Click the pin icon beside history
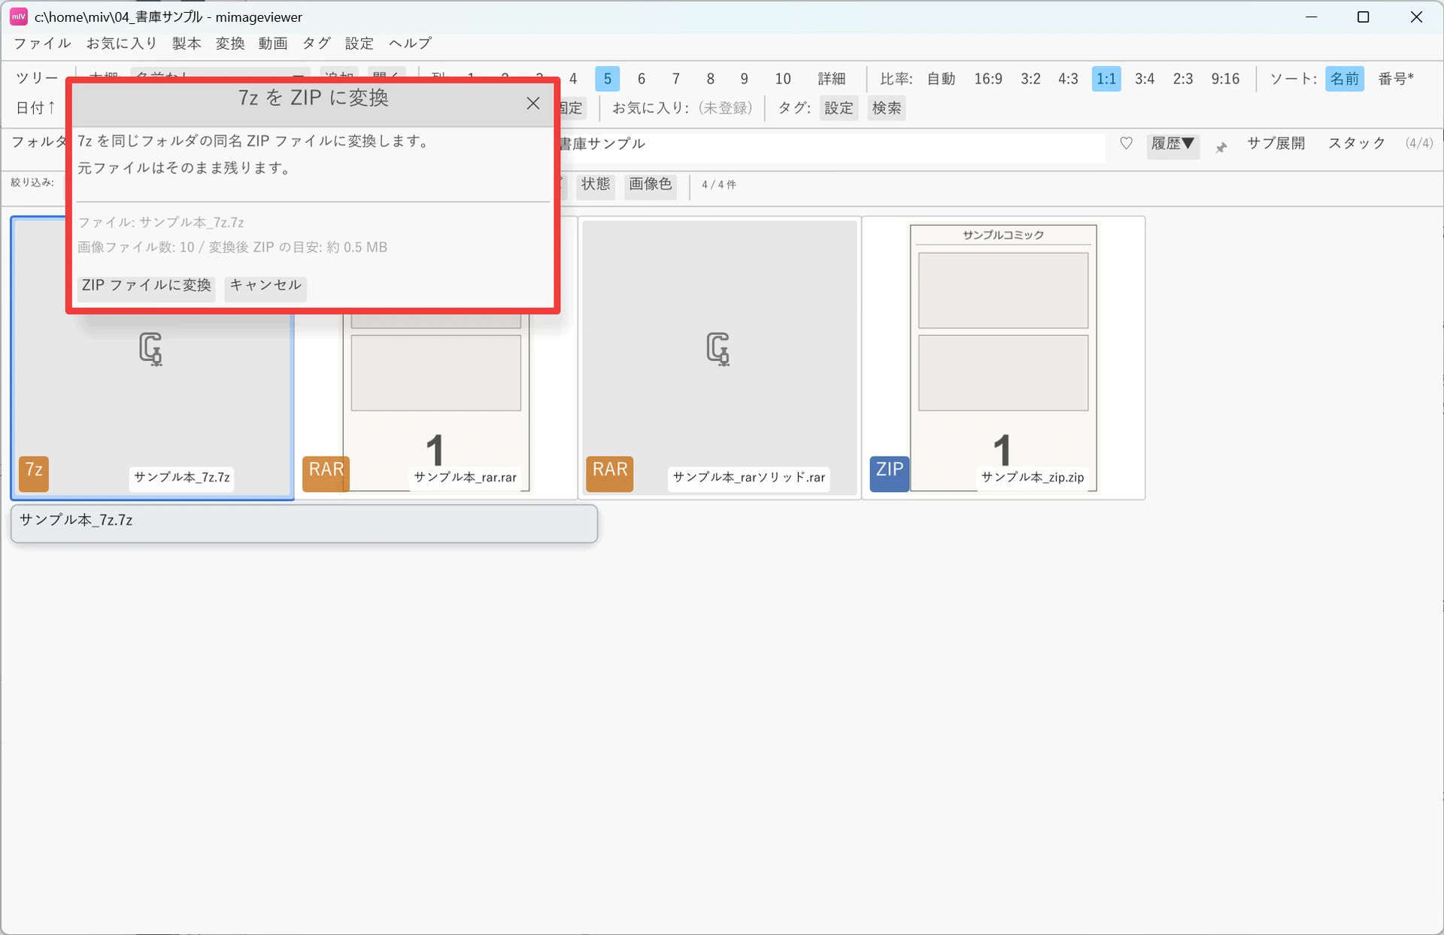The image size is (1444, 935). tap(1221, 147)
